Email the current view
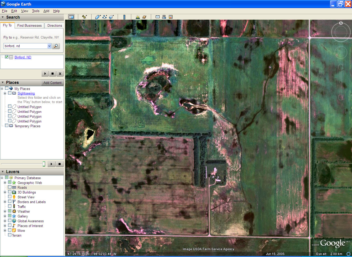352x257 pixels. 158,17
